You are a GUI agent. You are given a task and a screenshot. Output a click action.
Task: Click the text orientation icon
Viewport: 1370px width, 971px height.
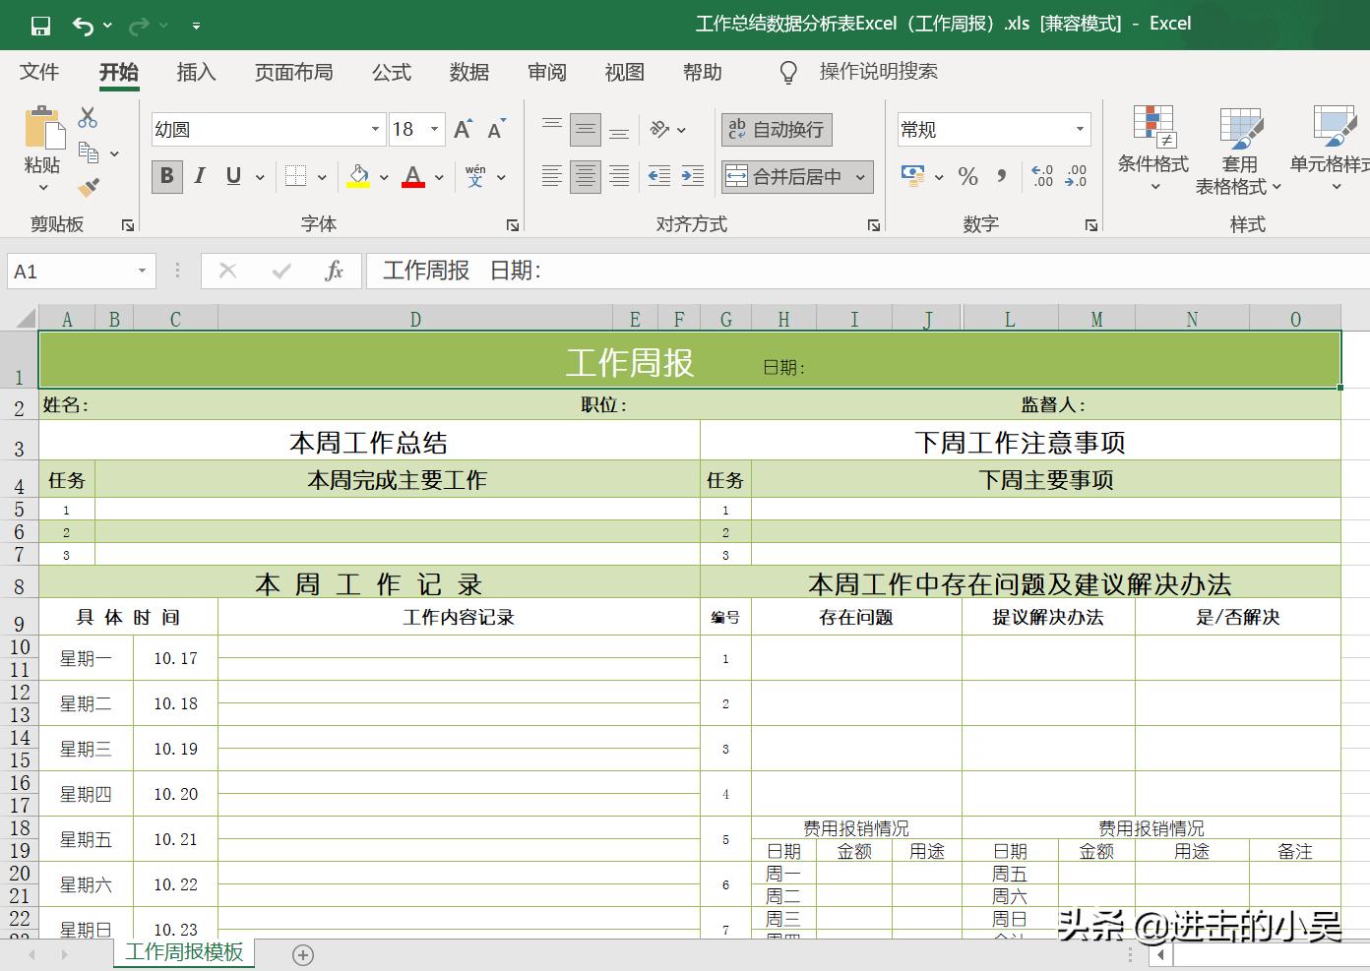[x=659, y=129]
